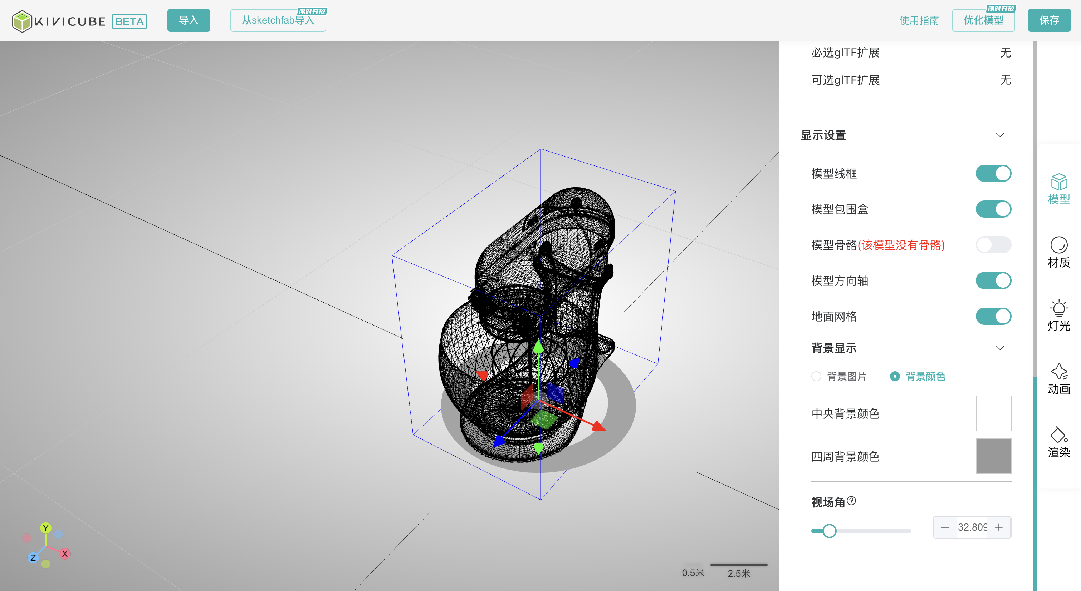Collapse the 背景显示 section chevron
The height and width of the screenshot is (591, 1081).
tap(1000, 348)
